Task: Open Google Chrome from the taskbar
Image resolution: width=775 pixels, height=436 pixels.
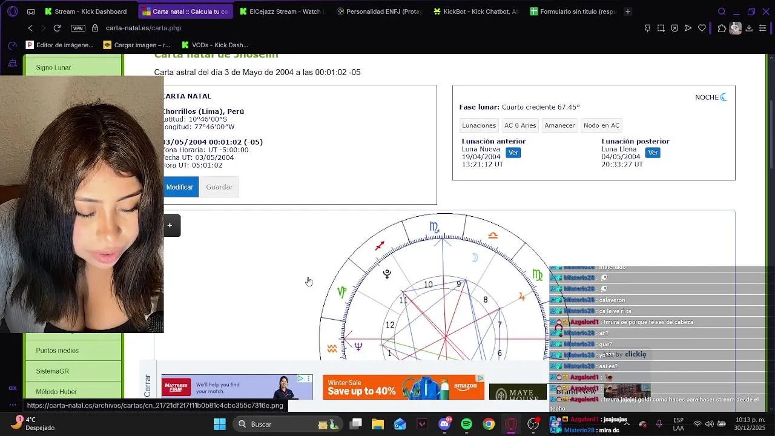Action: [489, 424]
